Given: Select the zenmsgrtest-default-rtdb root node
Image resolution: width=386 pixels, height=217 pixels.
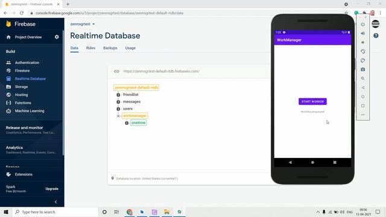Looking at the screenshot, I should pyautogui.click(x=136, y=87).
